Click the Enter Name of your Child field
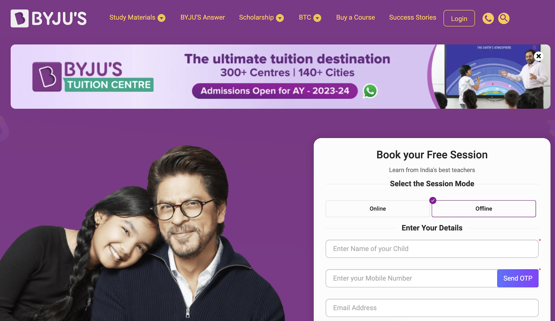The height and width of the screenshot is (321, 555). coord(432,249)
